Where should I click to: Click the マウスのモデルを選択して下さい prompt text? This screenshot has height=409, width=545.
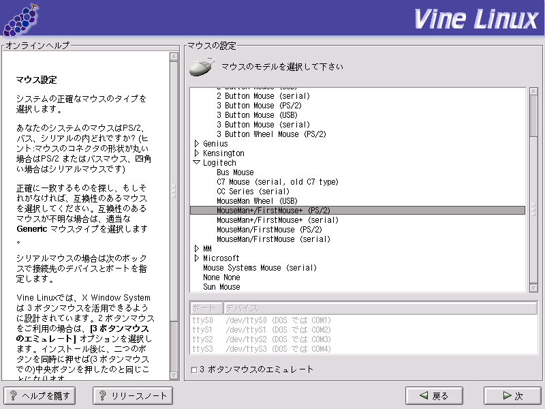click(x=282, y=67)
